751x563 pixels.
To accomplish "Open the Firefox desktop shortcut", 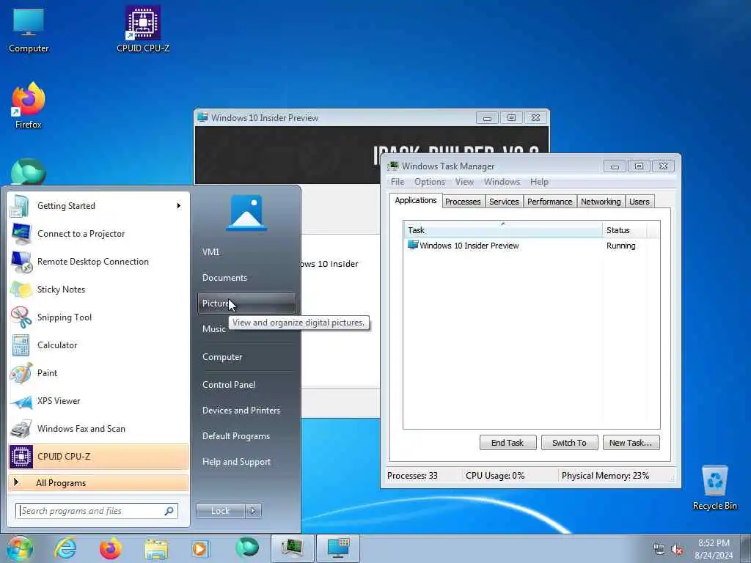I will 29,106.
